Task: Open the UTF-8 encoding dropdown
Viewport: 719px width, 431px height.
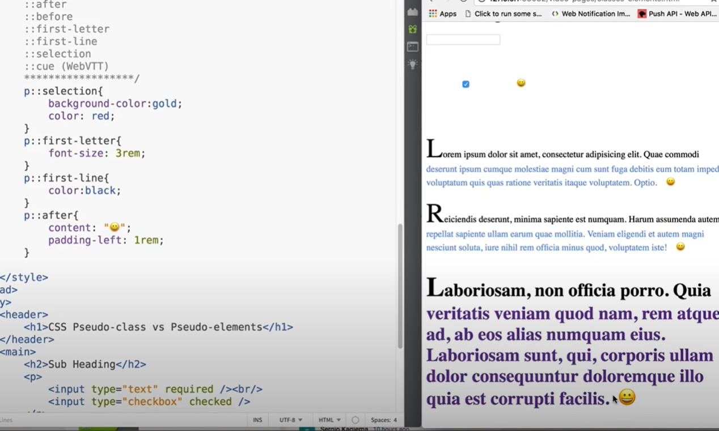Action: pos(291,420)
